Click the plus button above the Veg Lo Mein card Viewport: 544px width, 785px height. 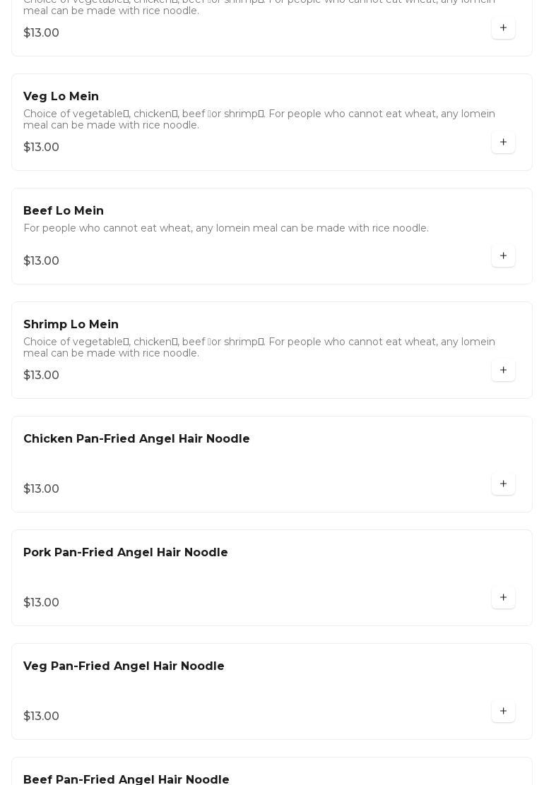[x=503, y=28]
